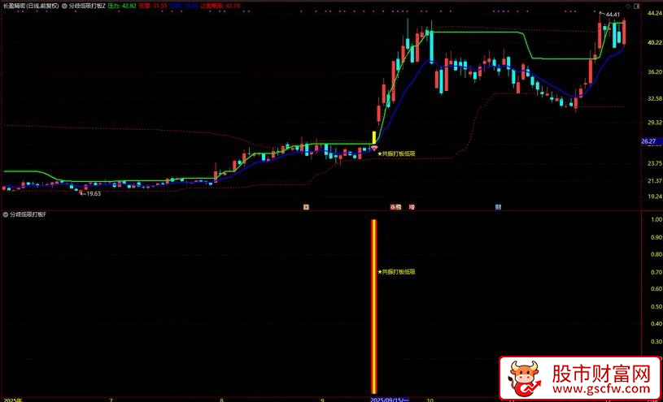Click the pink signal icon under yellow candle
663x402 pixels.
tap(374, 149)
